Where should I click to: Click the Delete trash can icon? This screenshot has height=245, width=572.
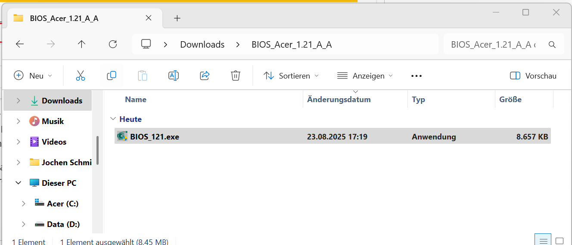pyautogui.click(x=235, y=76)
